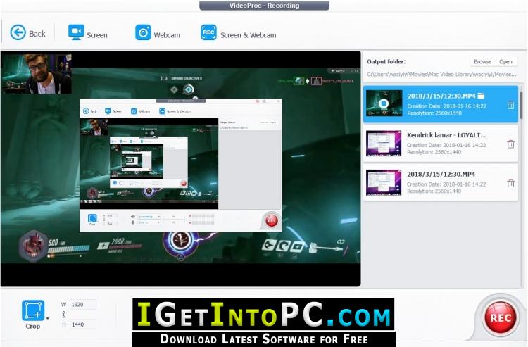Viewport: 528px width, 347px height.
Task: Go back using the Back arrow button
Action: (x=27, y=33)
